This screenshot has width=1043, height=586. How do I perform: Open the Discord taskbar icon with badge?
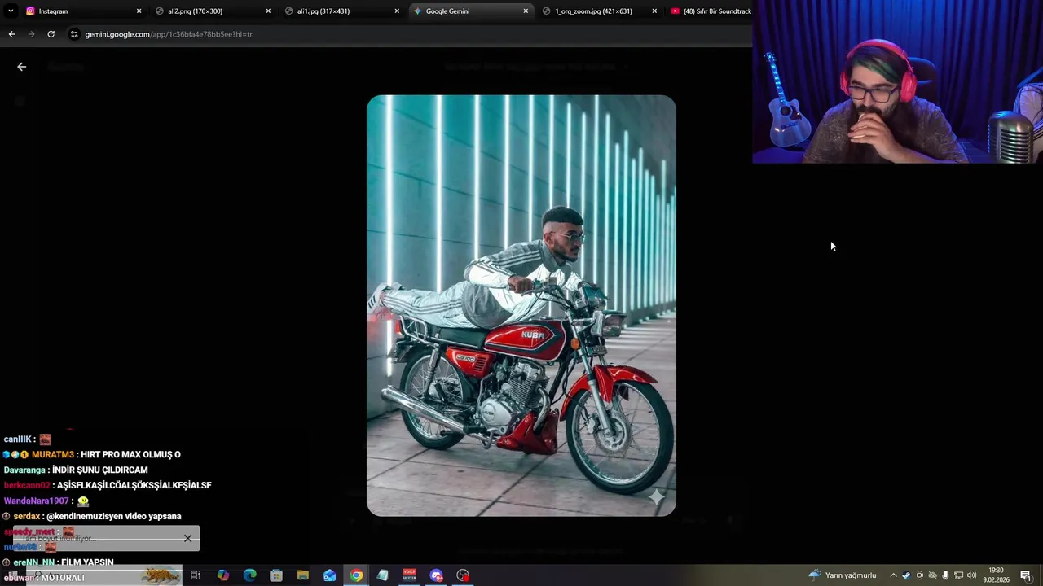[436, 575]
